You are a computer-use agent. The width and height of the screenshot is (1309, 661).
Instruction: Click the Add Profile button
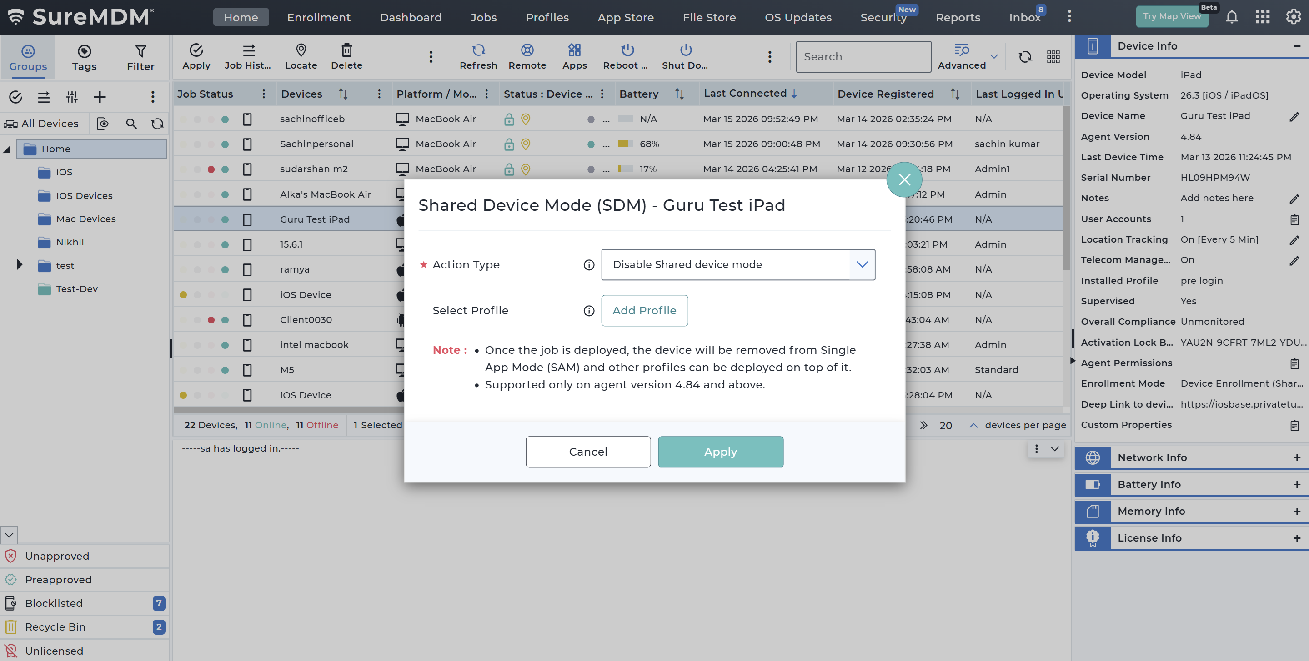pyautogui.click(x=644, y=310)
